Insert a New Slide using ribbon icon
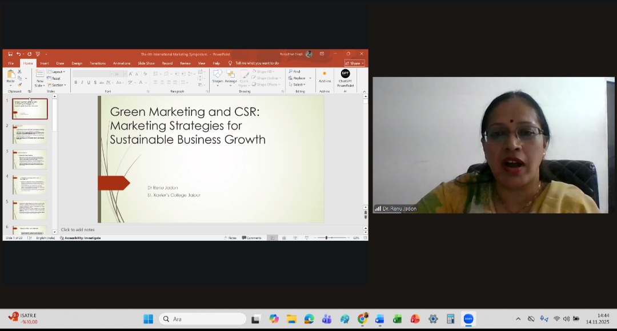This screenshot has height=331, width=617. pyautogui.click(x=39, y=76)
